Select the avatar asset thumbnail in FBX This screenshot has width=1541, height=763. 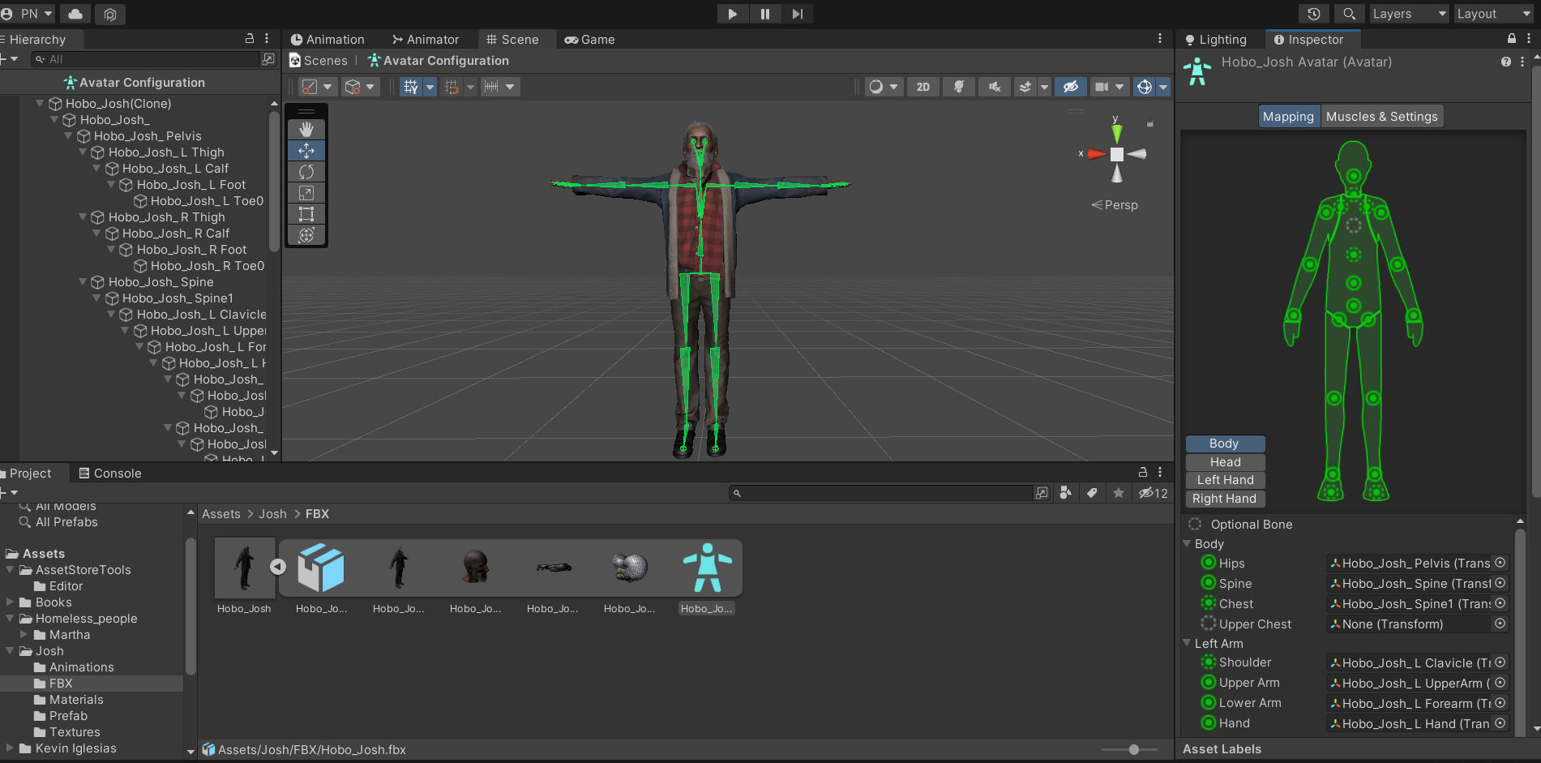[707, 568]
